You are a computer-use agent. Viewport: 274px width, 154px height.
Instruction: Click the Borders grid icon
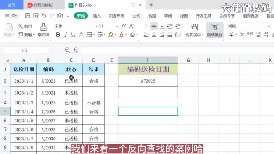[x=89, y=35]
